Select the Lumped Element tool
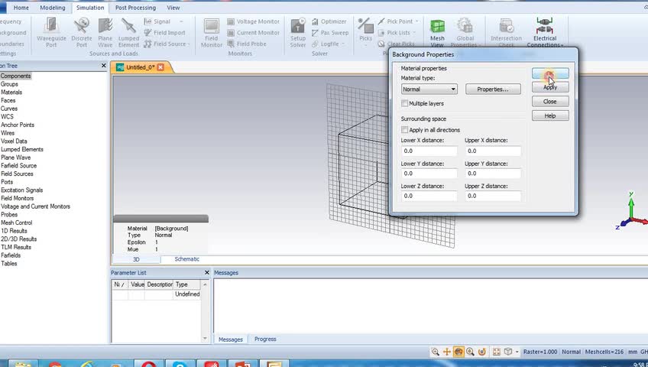Image resolution: width=648 pixels, height=367 pixels. tap(128, 32)
